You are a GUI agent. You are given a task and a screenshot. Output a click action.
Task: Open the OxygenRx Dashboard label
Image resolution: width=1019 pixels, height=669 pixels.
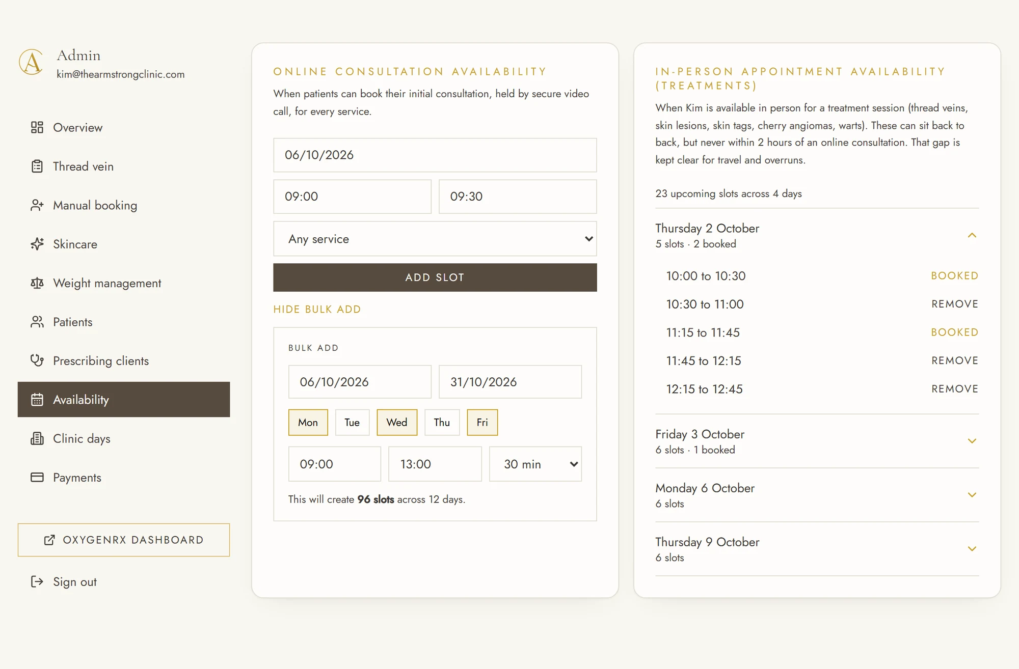click(133, 540)
